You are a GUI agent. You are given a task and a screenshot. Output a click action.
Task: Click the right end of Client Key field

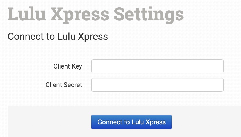click(x=220, y=66)
